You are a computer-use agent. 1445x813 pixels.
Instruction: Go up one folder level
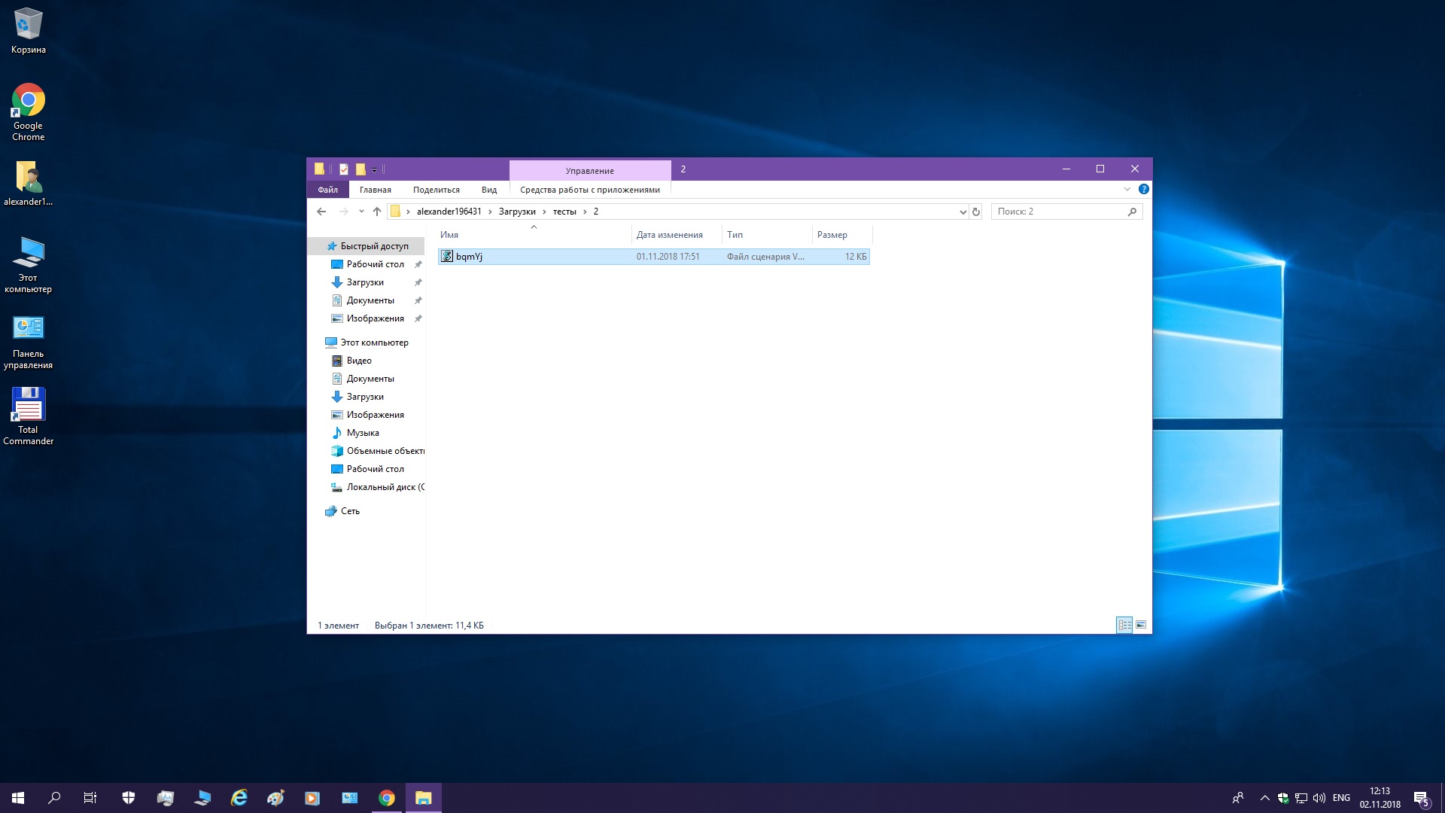click(377, 212)
